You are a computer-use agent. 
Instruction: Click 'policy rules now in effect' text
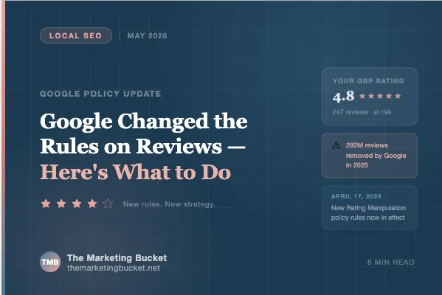click(x=368, y=218)
